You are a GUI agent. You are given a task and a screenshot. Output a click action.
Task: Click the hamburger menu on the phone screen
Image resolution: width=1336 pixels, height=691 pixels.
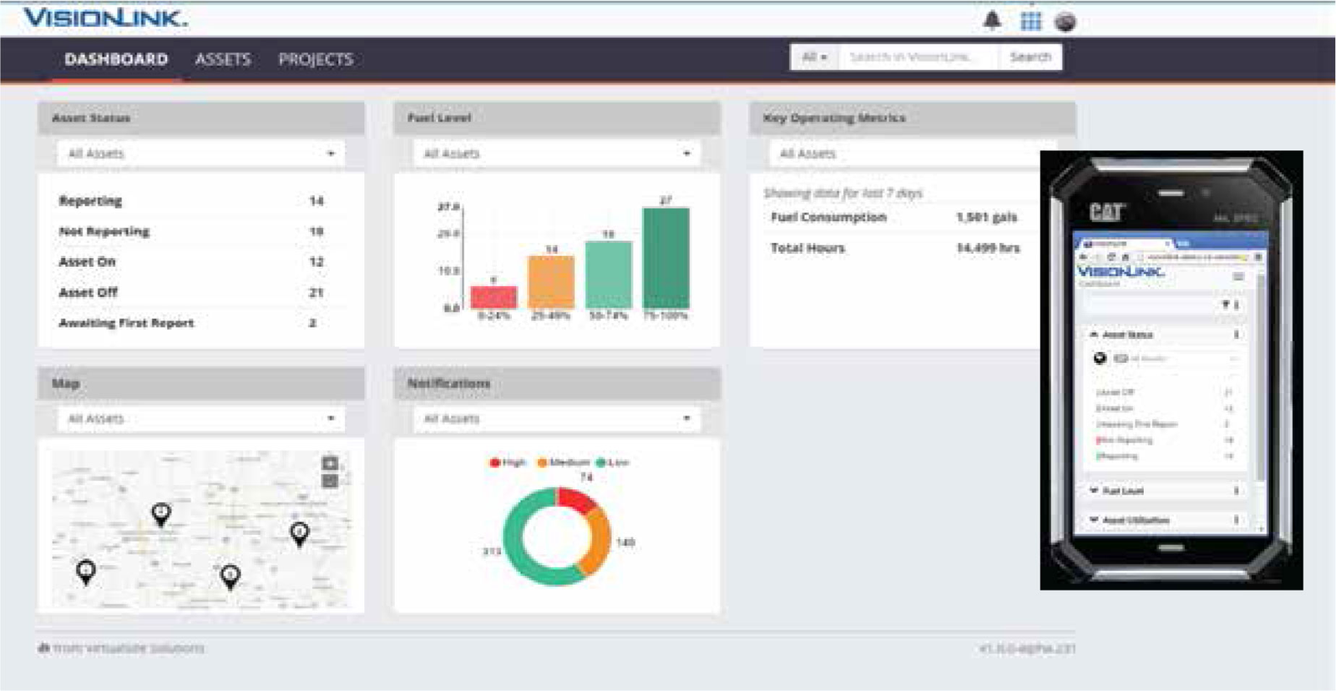pyautogui.click(x=1238, y=276)
